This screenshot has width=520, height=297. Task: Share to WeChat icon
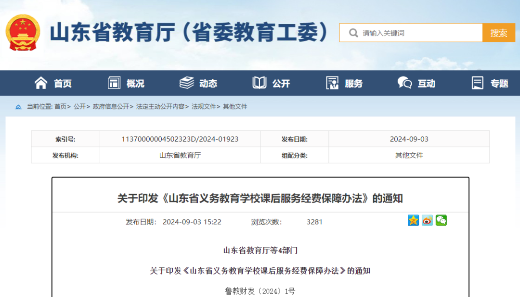coord(441,221)
